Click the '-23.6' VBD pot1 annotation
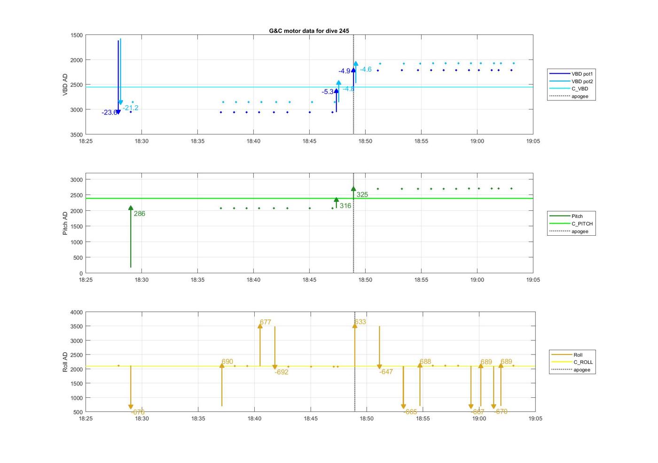The image size is (658, 463). point(109,112)
